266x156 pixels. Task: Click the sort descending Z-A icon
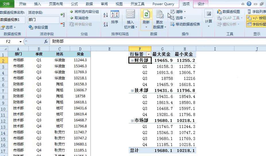105,24
